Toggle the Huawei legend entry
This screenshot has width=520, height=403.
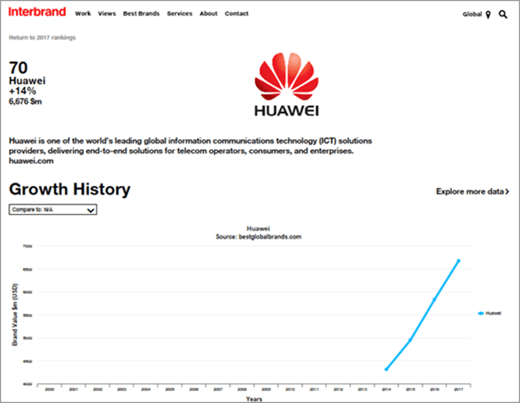490,313
